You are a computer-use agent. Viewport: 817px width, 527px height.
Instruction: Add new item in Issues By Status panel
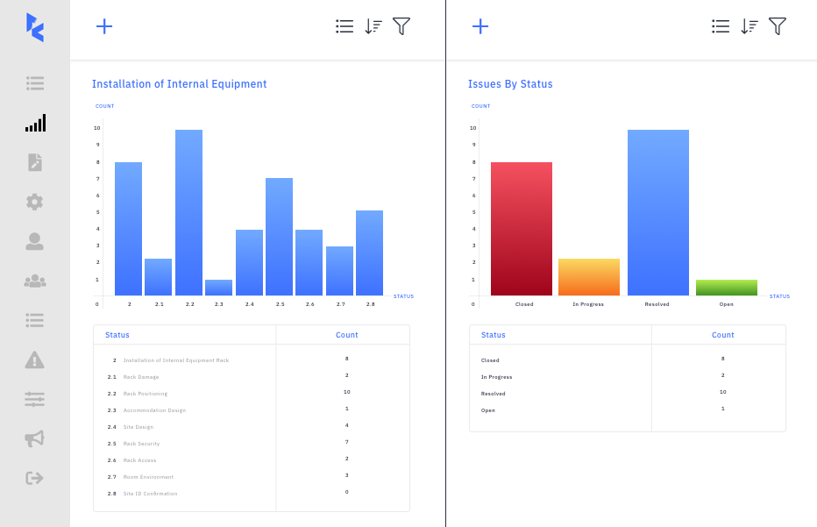click(x=480, y=26)
